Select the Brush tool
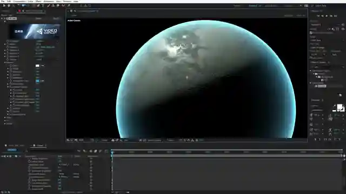This screenshot has height=194, width=346. [49, 5]
